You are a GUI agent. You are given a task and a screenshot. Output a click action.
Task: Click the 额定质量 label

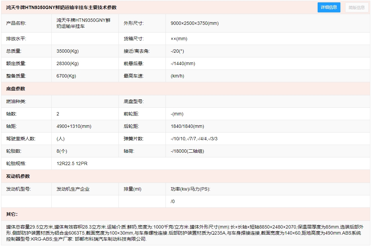(x=16, y=63)
